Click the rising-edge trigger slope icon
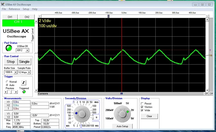Screen dimensions: 216x132 coord(23,83)
